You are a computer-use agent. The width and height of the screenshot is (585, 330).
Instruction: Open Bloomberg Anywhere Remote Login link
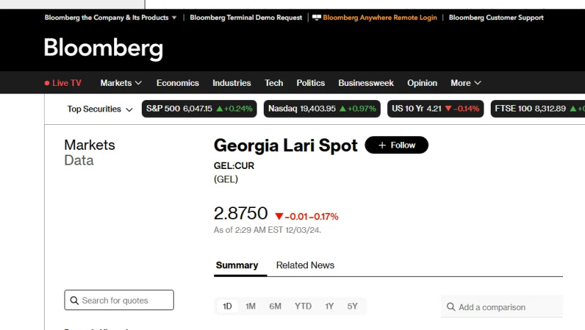(379, 18)
